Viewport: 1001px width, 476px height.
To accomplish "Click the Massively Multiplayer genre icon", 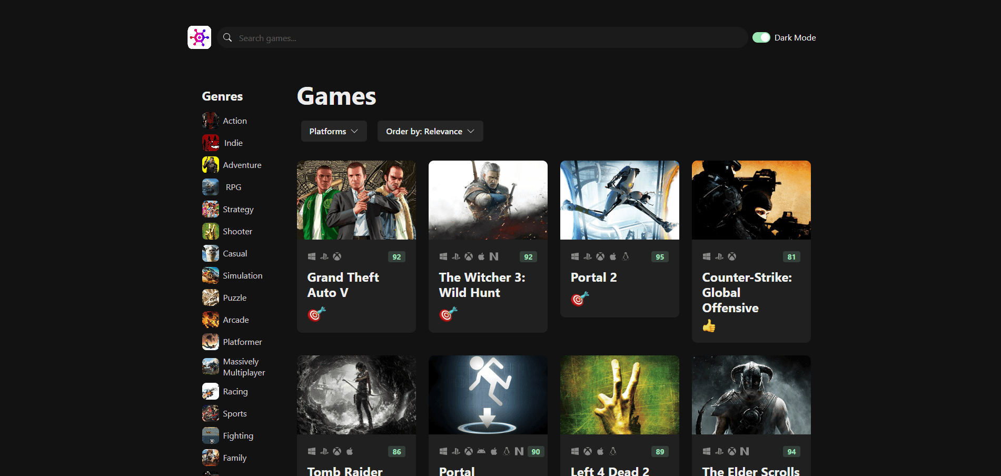I will [x=211, y=366].
